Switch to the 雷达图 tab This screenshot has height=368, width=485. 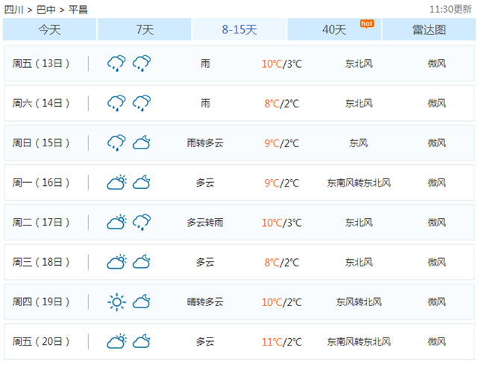pos(429,29)
